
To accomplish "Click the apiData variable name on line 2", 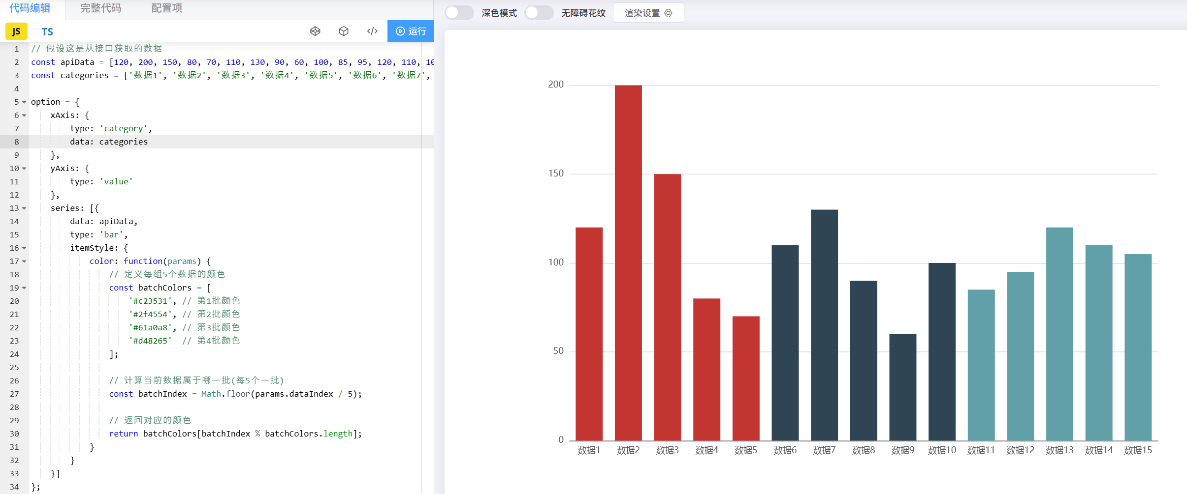I will [x=77, y=62].
